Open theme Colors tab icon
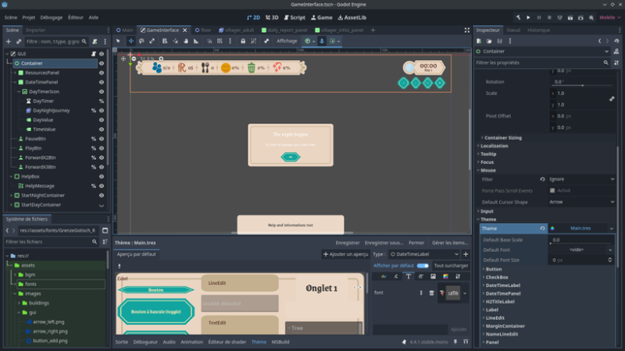Viewport: 625px width, 351px height. point(384,276)
